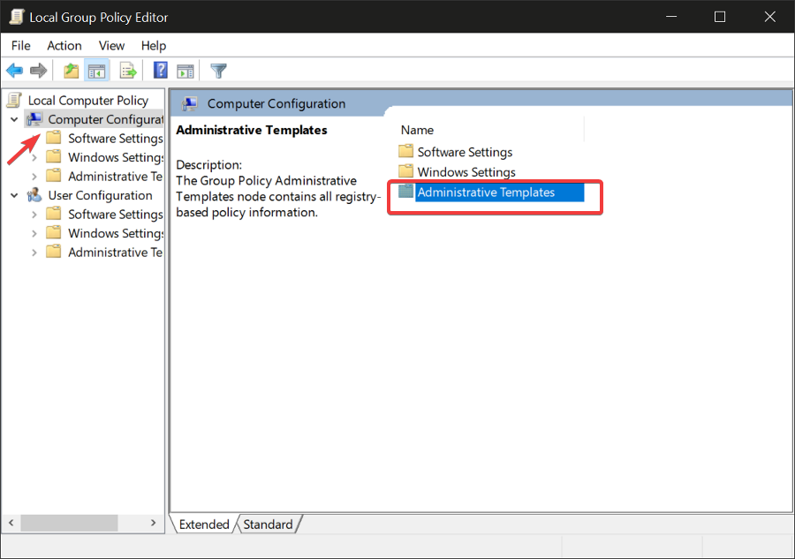795x559 pixels.
Task: Click the Local Computer Policy scroll icon
Action: (x=14, y=100)
